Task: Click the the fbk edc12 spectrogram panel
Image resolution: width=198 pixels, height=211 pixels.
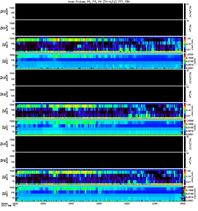Action: [x=99, y=177]
